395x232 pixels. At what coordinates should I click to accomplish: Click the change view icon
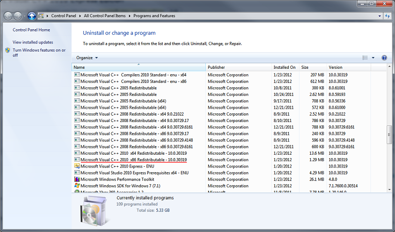[365, 58]
